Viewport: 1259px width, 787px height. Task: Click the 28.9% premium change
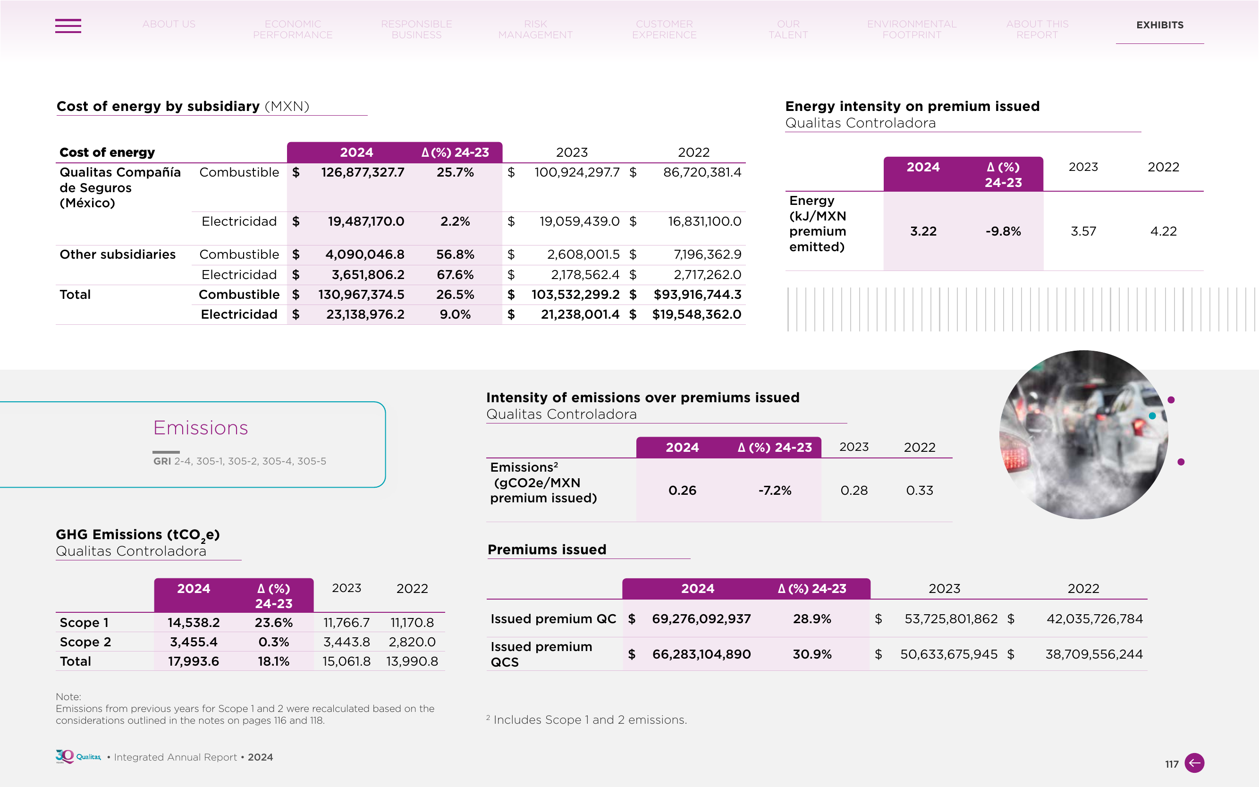[x=812, y=619]
